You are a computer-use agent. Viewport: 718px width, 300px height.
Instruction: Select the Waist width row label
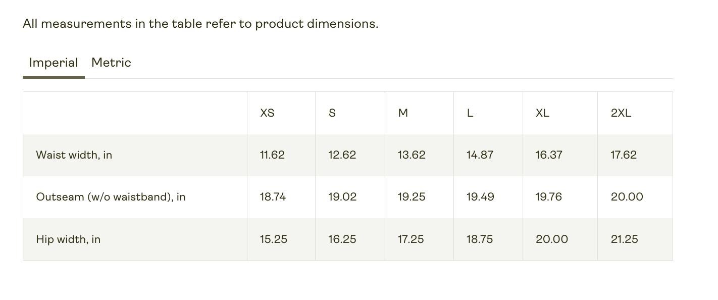tap(74, 155)
